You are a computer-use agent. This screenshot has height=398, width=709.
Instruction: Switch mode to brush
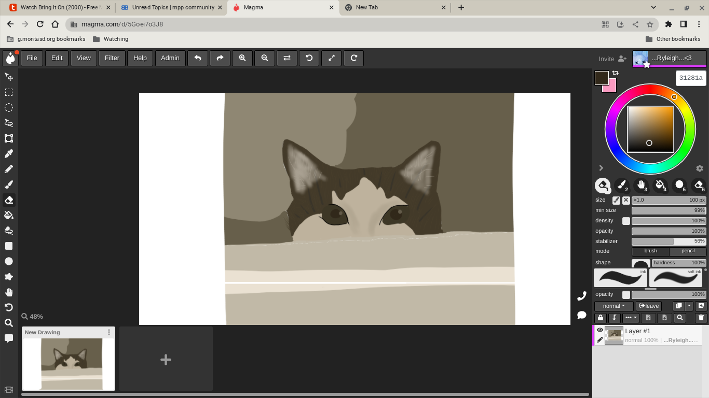[x=650, y=251]
